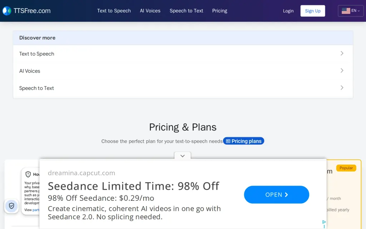This screenshot has width=366, height=229.
Task: Click the OPEN button in Seedance ad
Action: [277, 195]
